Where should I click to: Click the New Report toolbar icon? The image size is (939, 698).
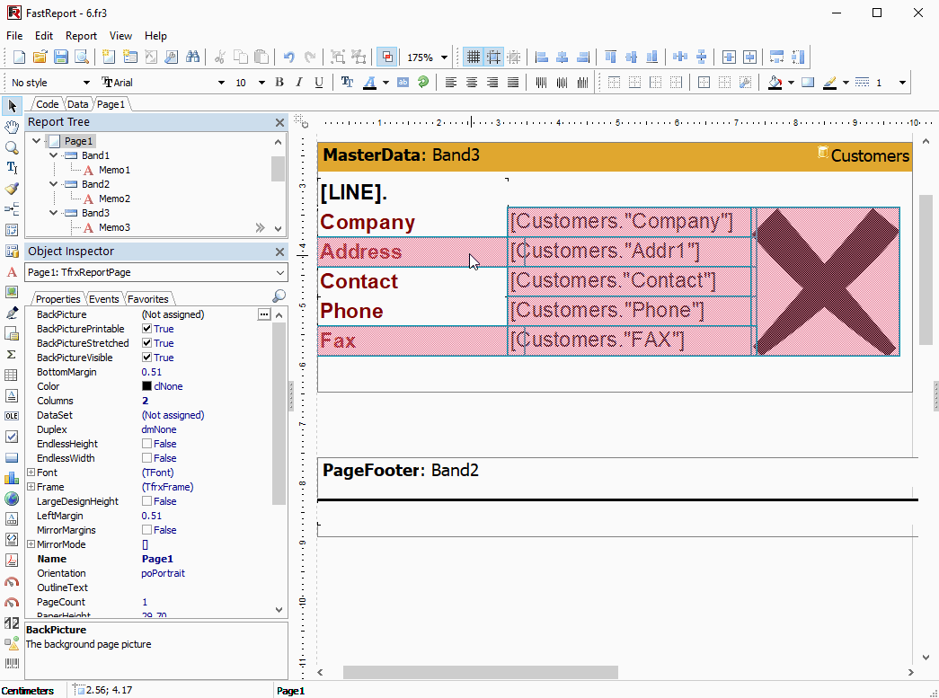pyautogui.click(x=19, y=57)
